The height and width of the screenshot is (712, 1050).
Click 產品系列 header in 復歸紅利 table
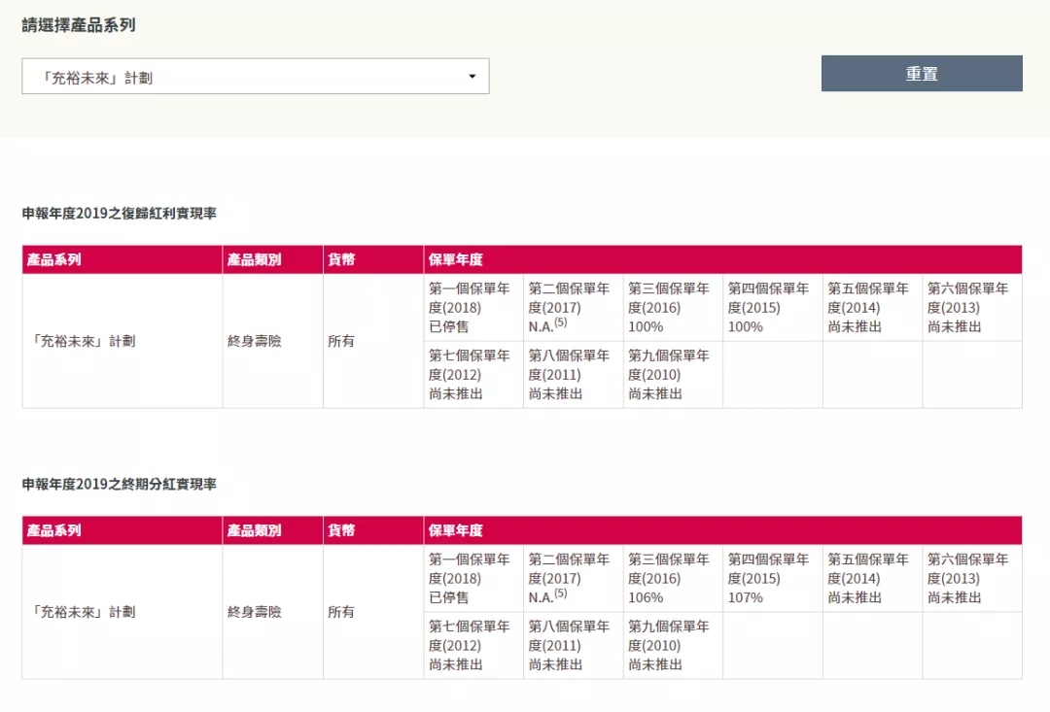122,259
